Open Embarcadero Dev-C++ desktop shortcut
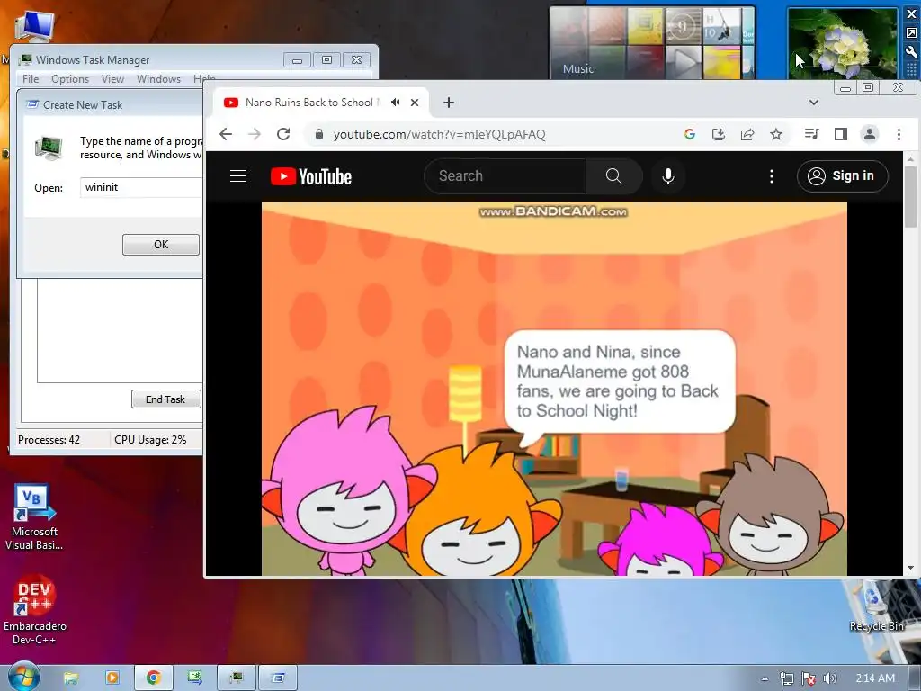Viewport: 921px width, 691px height. [34, 611]
